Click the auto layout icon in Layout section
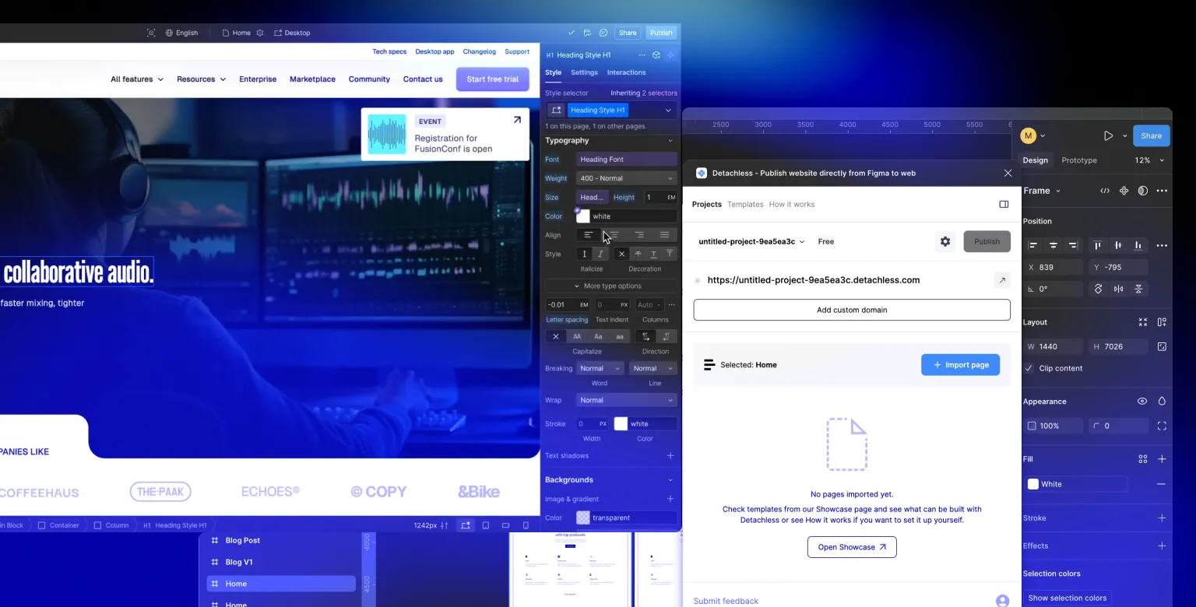Viewport: 1196px width, 607px height. pos(1162,322)
